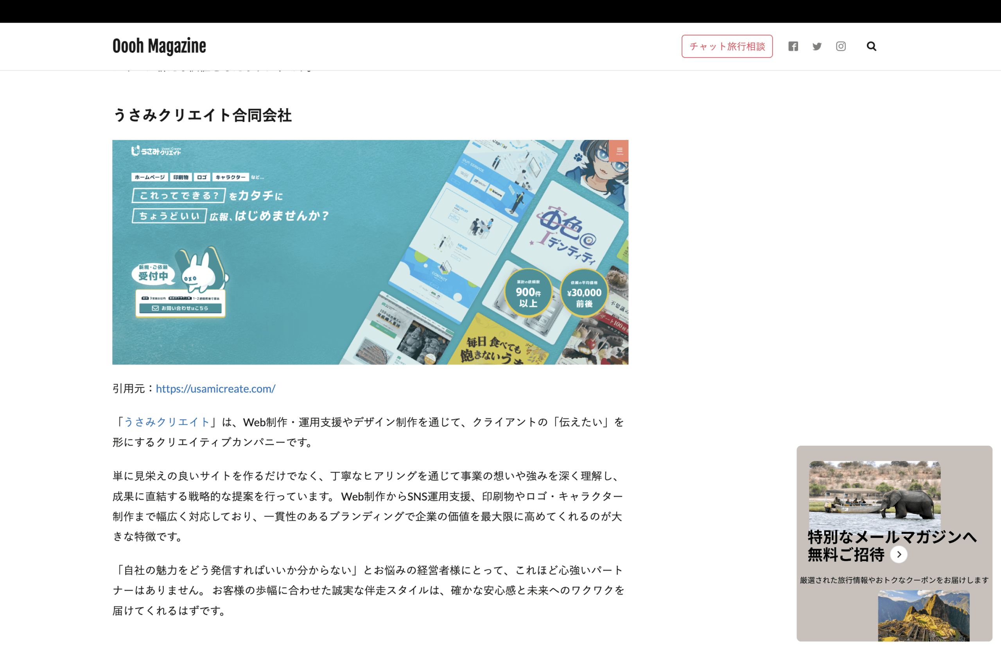Expand the mail magazine invite with the arrow circle
The width and height of the screenshot is (1001, 651).
pyautogui.click(x=899, y=555)
